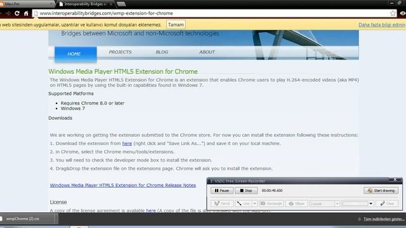
Task: Open the 'Daha fazla bilgi edinin' link
Action: click(x=382, y=25)
